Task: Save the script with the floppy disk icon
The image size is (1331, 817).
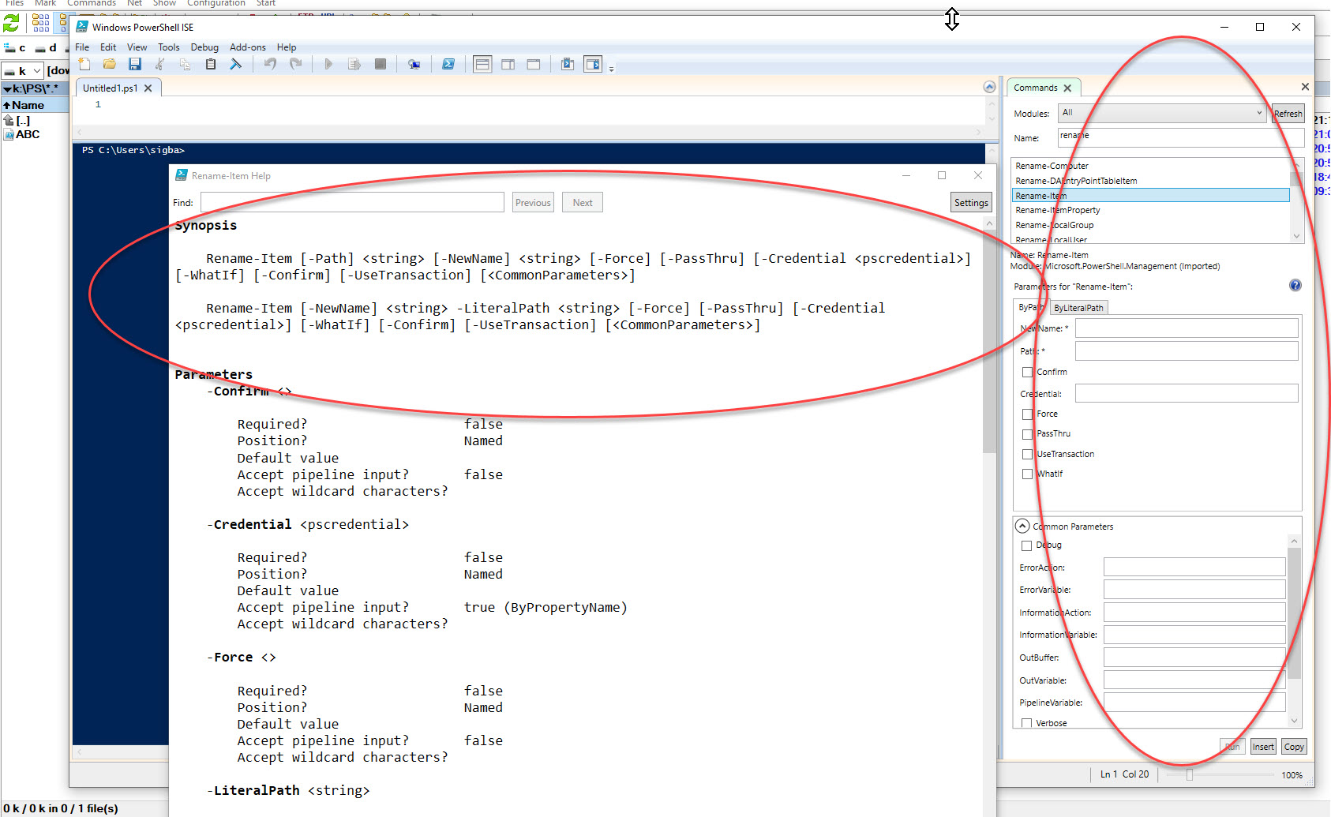Action: (135, 65)
